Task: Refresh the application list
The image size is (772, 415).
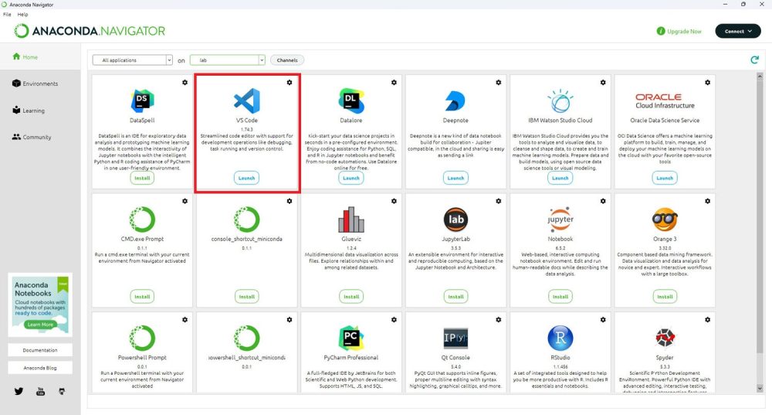Action: click(754, 60)
